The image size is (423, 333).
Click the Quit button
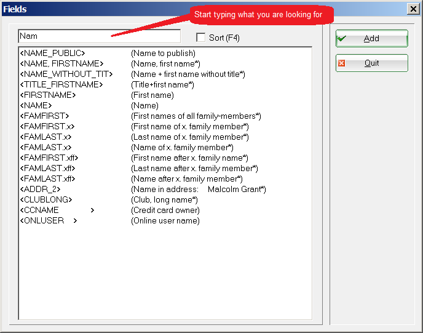click(371, 63)
